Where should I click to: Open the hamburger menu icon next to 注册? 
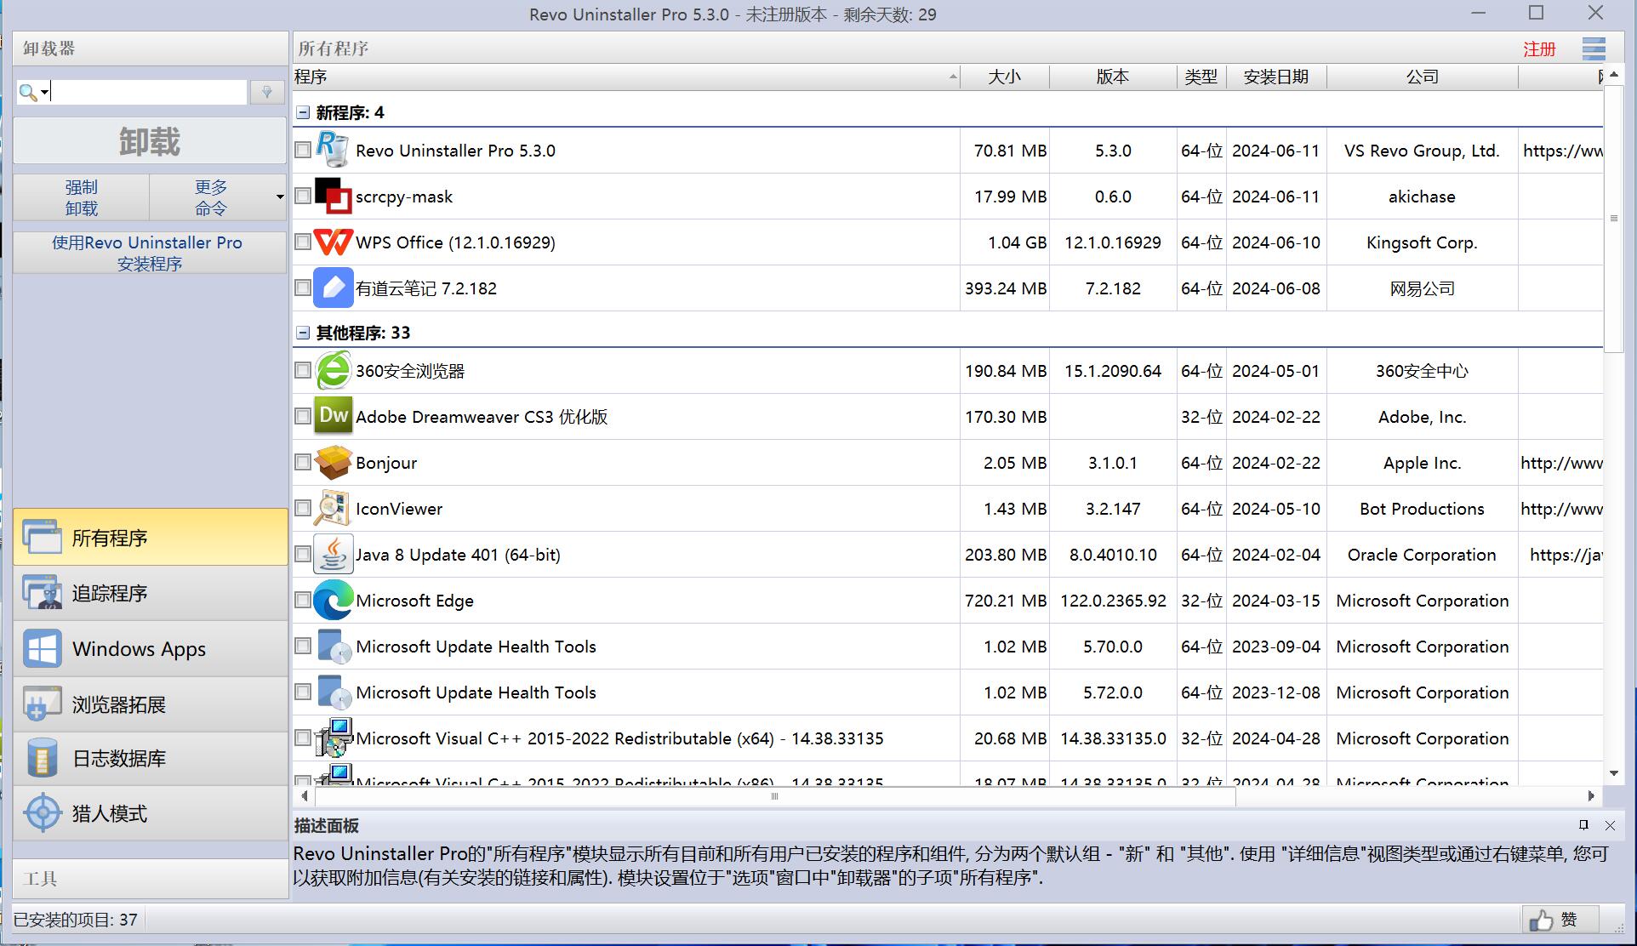point(1594,48)
